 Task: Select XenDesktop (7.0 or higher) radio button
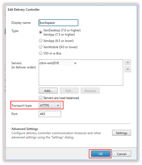point(40,32)
